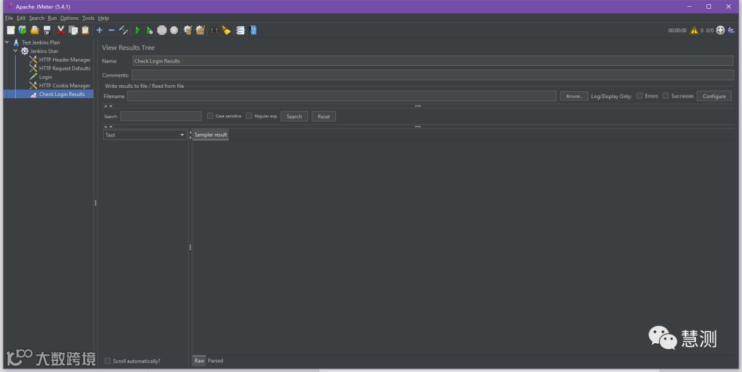
Task: Toggle the Errors checkbox
Action: [640, 96]
